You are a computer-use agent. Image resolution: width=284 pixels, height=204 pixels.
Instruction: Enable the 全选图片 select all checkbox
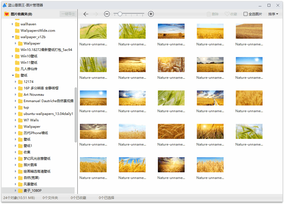pos(245,14)
